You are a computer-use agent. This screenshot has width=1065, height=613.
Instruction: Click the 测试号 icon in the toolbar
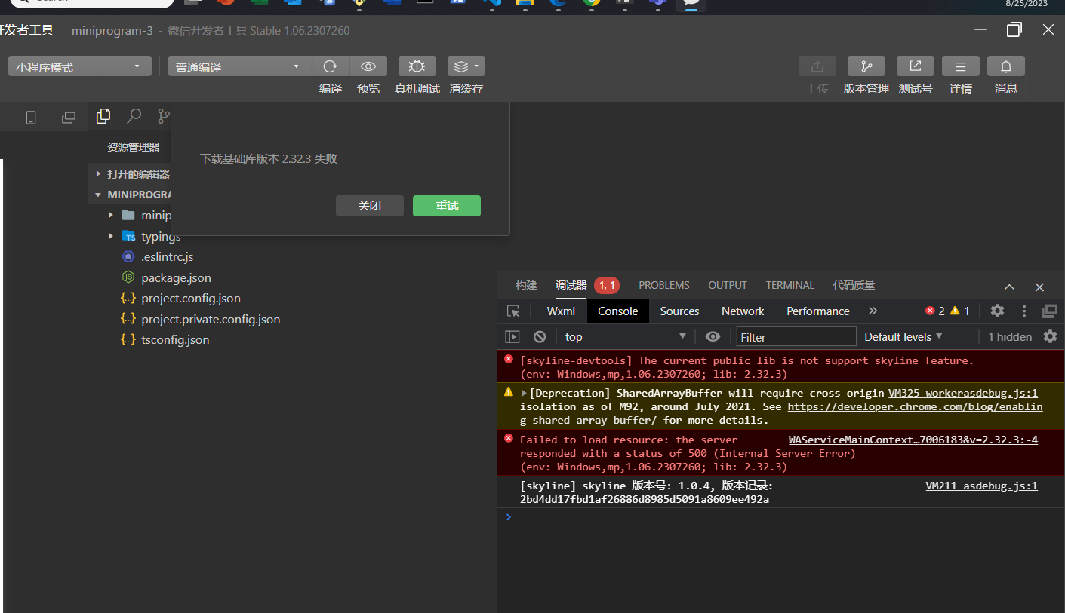[x=916, y=66]
